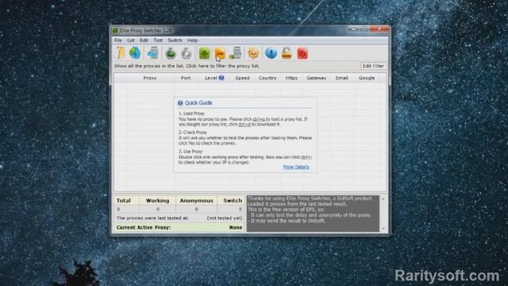Click the blue info circle toolbar icon

click(271, 53)
